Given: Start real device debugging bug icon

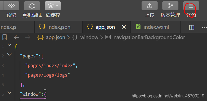Looking at the screenshot, I should point(32,6).
